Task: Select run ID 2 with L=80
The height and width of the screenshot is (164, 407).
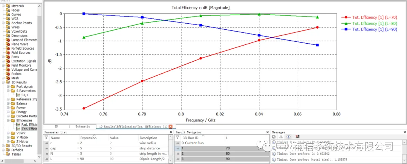Action: click(x=222, y=153)
